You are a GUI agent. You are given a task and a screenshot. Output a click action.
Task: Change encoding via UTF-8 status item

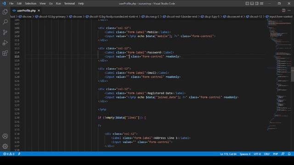click(257, 154)
